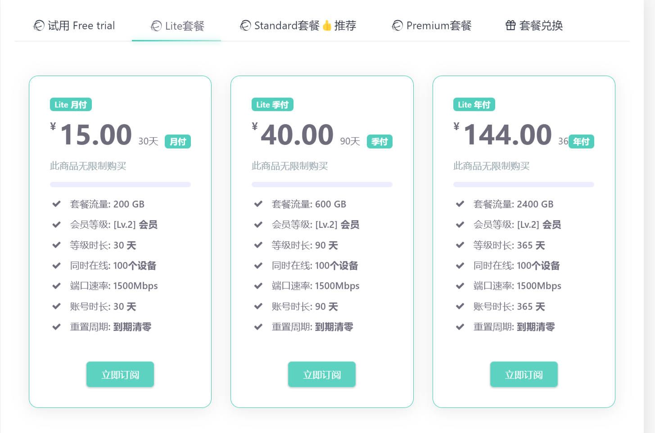Click the swirl icon beside Premium套餐

(398, 26)
